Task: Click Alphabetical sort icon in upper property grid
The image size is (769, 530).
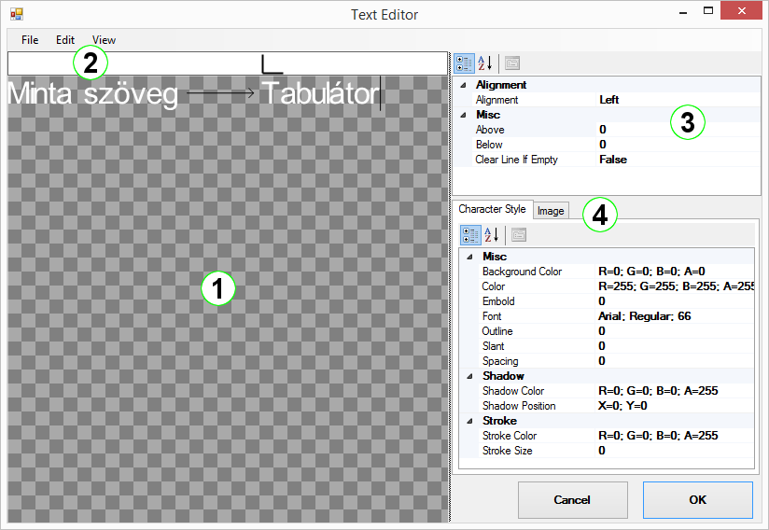Action: coord(484,63)
